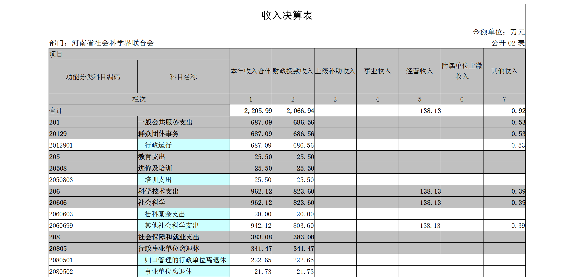This screenshot has height=280, width=574.
Task: Click code cell 2060699
Action: coord(61,226)
